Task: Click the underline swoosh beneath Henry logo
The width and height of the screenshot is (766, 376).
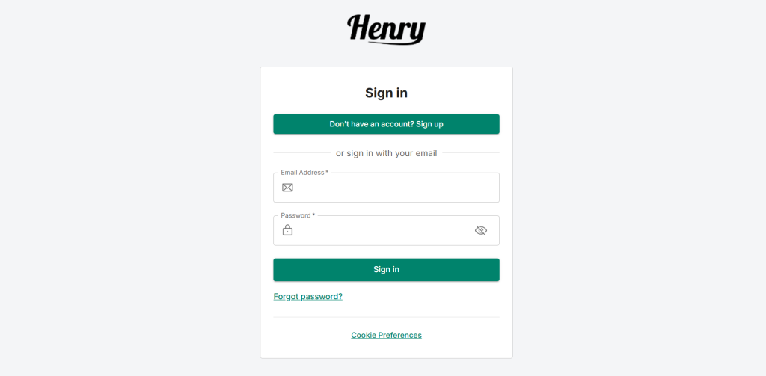Action: [395, 43]
